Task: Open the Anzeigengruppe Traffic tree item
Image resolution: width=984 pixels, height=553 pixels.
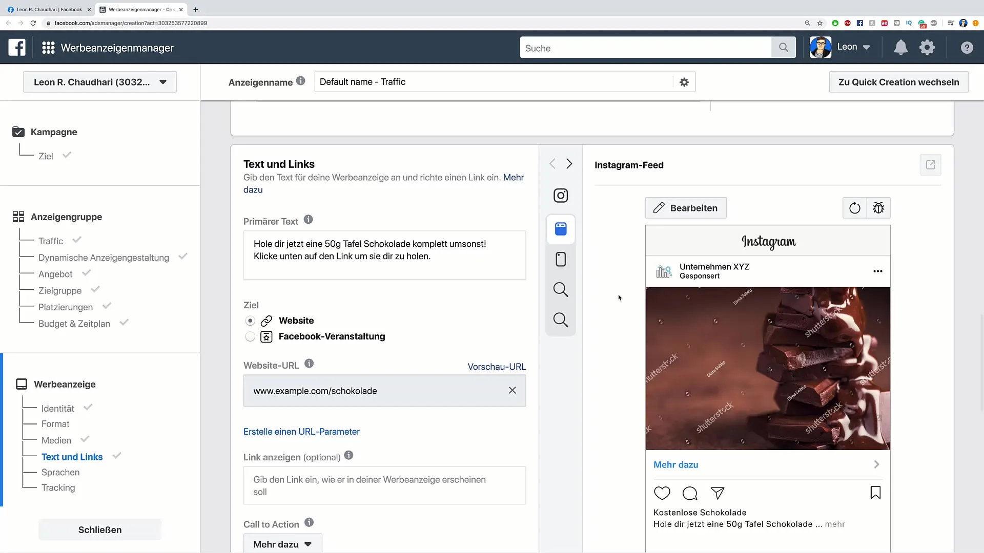Action: [50, 240]
